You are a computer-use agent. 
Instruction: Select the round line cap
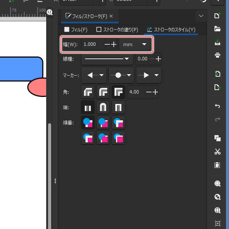[x=103, y=107]
